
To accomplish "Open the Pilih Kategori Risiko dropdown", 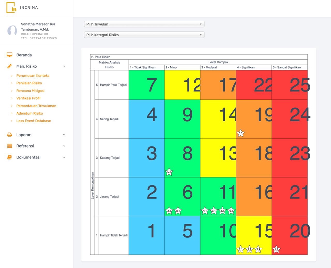I will click(144, 35).
